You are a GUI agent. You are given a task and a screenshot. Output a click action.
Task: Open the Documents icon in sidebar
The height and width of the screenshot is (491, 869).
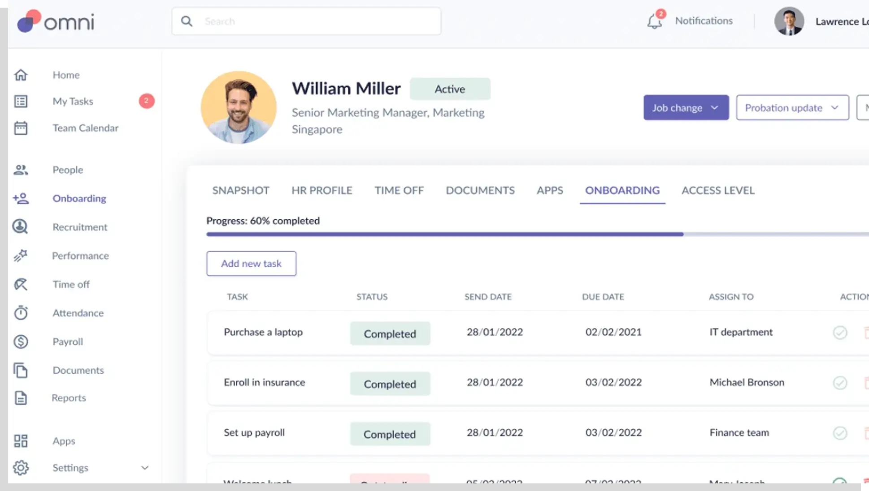[21, 370]
